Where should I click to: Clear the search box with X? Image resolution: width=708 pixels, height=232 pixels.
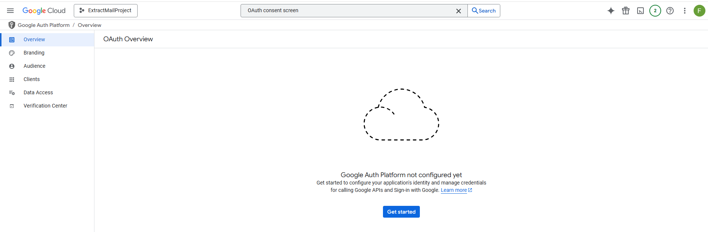tap(459, 11)
